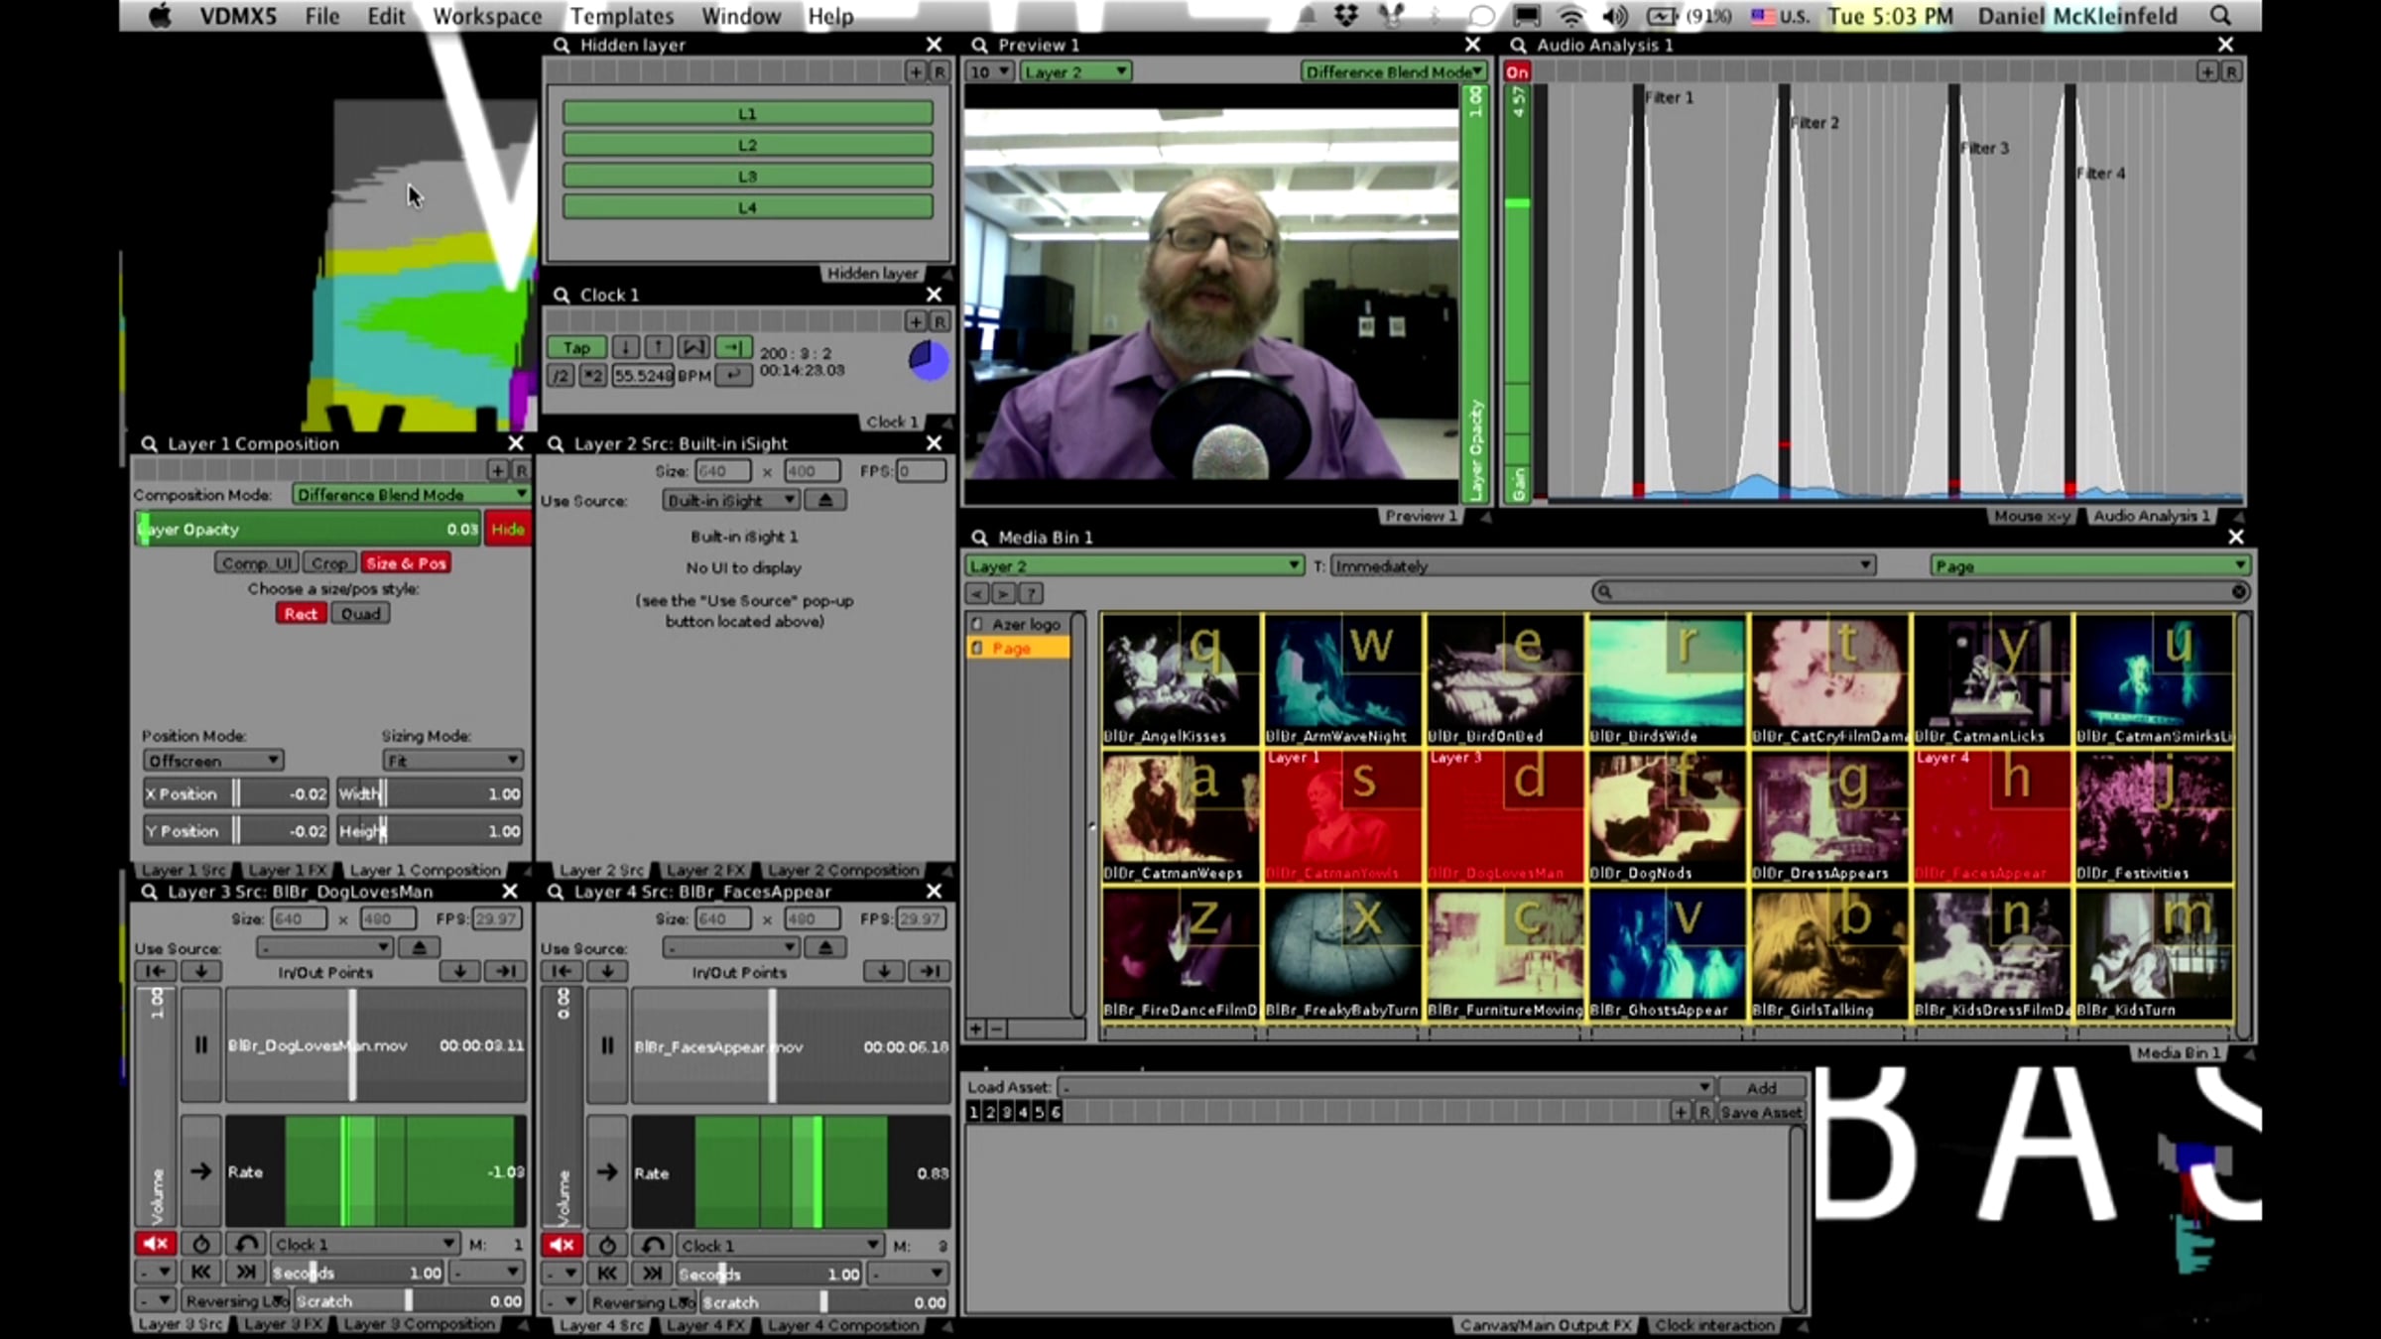Adjust the Layer 1 Layer Opacity slider
Viewport: 2381px width, 1339px height.
[x=309, y=529]
